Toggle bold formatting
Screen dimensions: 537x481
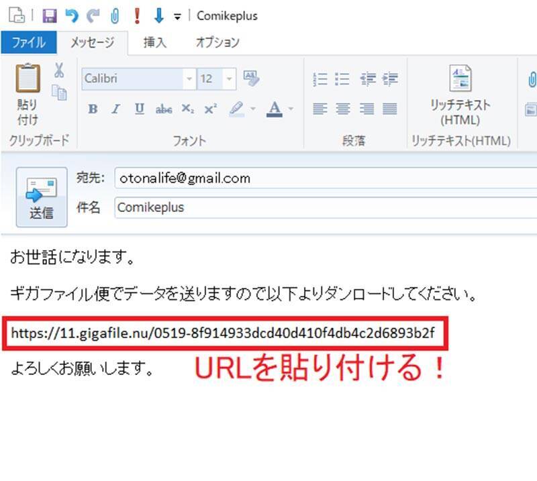(93, 109)
